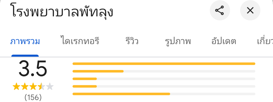This screenshot has width=273, height=102.
Task: Click the second rating distribution bar
Action: (x=164, y=71)
